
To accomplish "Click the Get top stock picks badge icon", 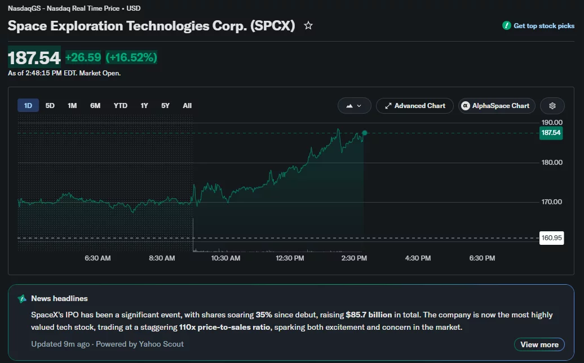I will click(506, 26).
